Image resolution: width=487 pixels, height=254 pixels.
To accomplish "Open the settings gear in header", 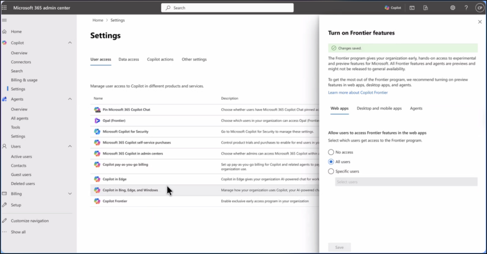I will tap(453, 8).
